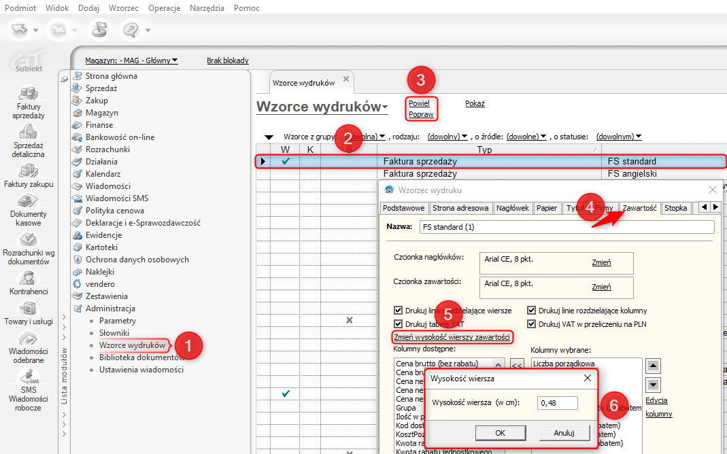Toggle Drukuj tabelę VAT checkbox
This screenshot has height=454, width=727.
click(398, 324)
